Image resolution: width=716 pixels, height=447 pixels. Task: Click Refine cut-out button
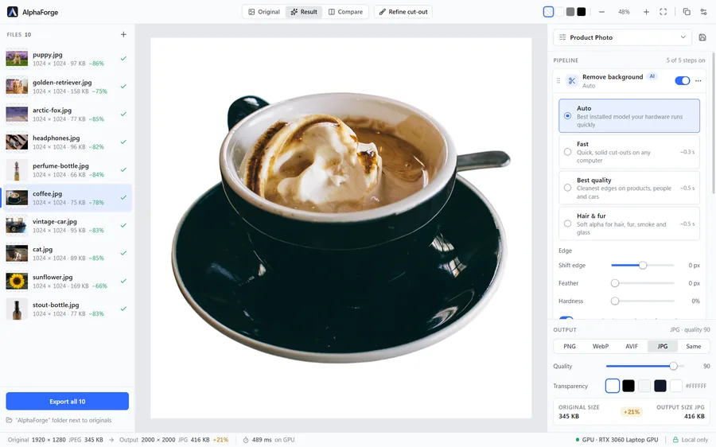(x=403, y=12)
